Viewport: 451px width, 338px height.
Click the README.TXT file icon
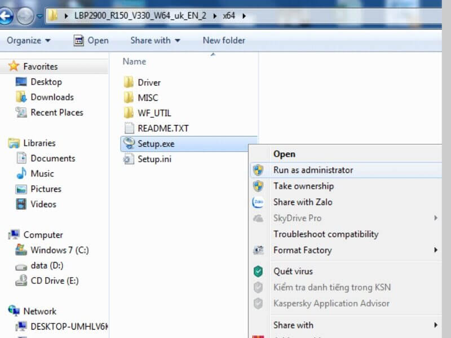pos(129,128)
